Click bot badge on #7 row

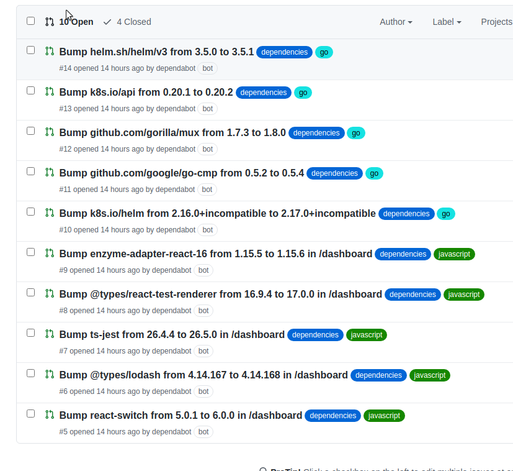(x=203, y=351)
